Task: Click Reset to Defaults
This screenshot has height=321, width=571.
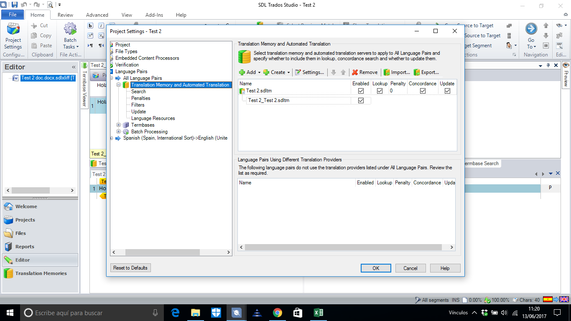Action: [130, 268]
